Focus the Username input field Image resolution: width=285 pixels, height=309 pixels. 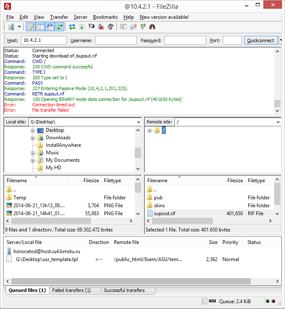tap(116, 40)
